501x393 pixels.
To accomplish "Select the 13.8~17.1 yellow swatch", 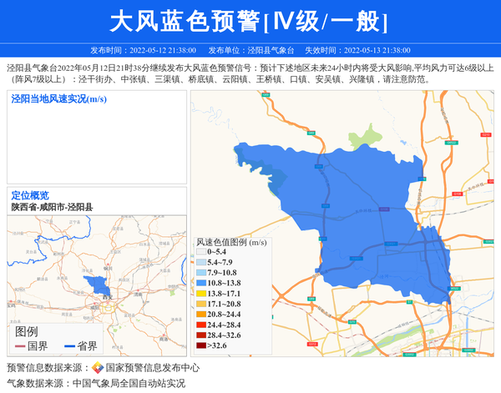I will tap(201, 294).
